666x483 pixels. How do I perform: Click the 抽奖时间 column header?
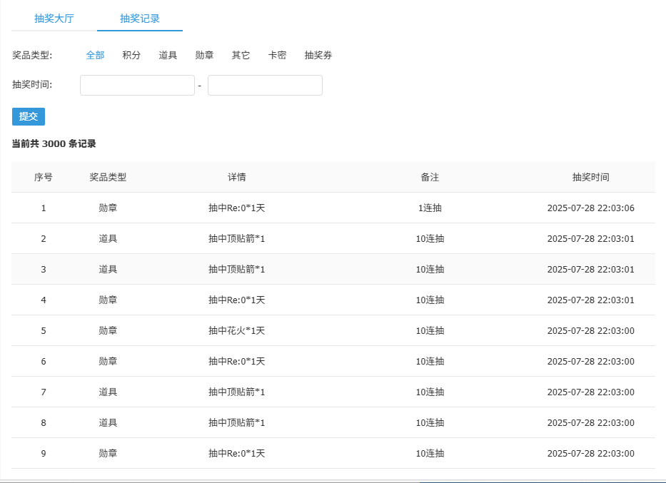pyautogui.click(x=589, y=177)
